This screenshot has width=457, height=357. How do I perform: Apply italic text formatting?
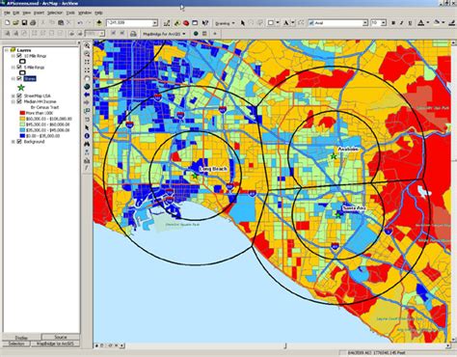402,23
